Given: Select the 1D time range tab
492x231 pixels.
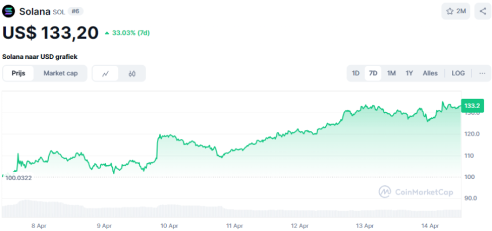Looking at the screenshot, I should pos(356,73).
